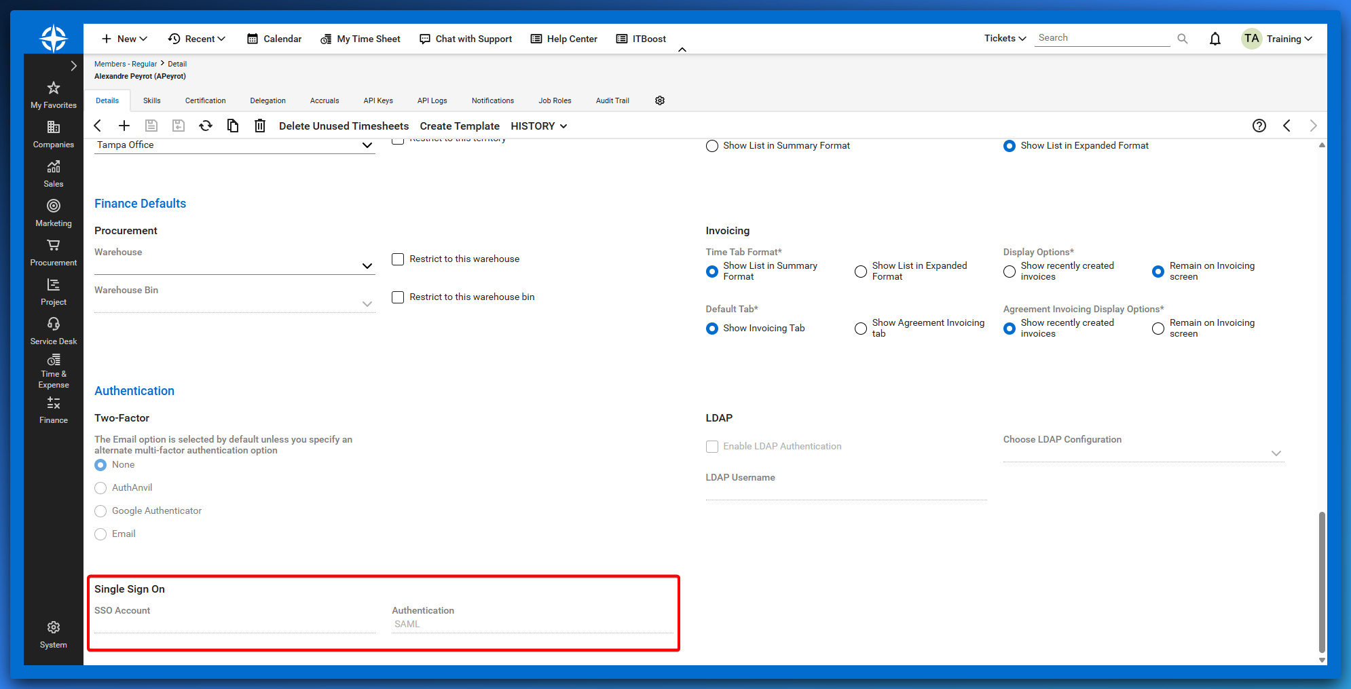Image resolution: width=1351 pixels, height=689 pixels.
Task: Open the Training user menu
Action: [x=1277, y=39]
